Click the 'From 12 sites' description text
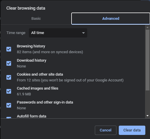This screenshot has height=139, width=150. pyautogui.click(x=70, y=80)
